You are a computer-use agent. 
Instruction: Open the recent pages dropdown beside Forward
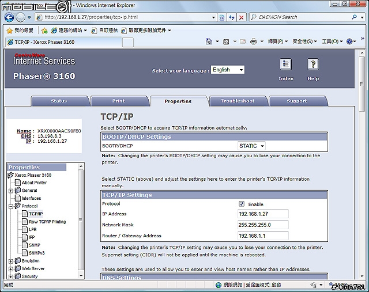(29, 17)
